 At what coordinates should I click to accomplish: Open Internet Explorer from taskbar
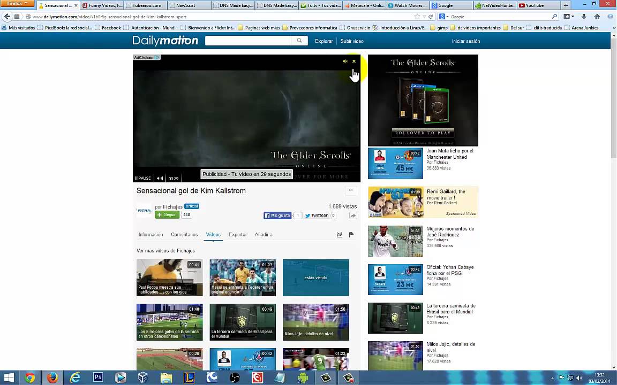click(75, 378)
